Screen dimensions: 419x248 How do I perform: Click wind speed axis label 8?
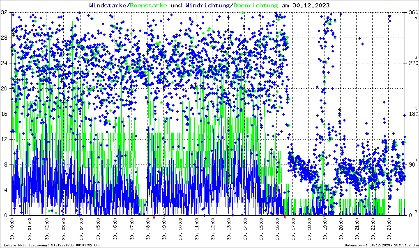click(6, 165)
